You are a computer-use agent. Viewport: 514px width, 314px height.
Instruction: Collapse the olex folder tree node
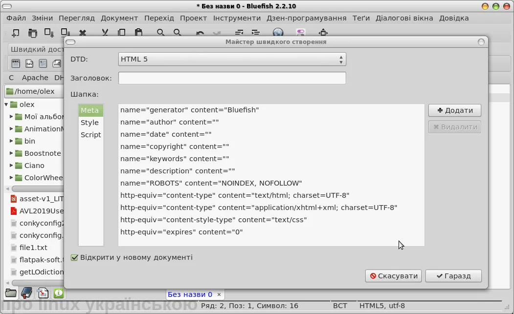pyautogui.click(x=6, y=105)
